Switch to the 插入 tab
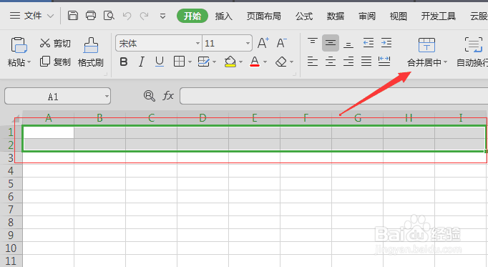Image resolution: width=488 pixels, height=267 pixels. tap(223, 16)
